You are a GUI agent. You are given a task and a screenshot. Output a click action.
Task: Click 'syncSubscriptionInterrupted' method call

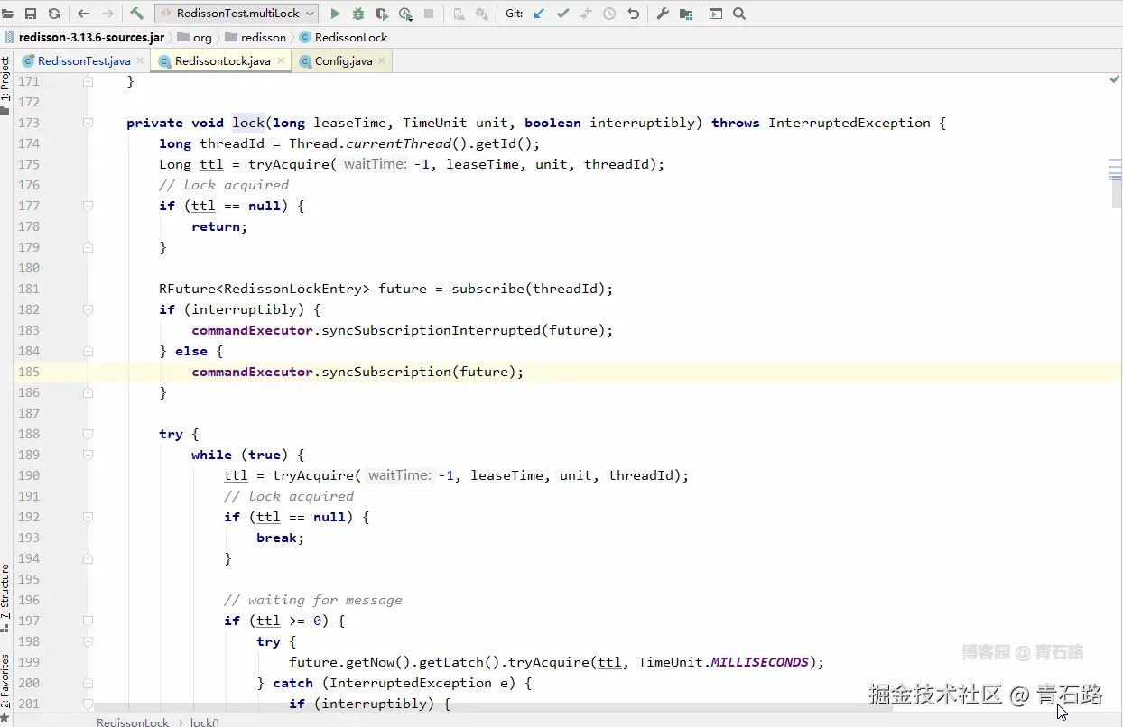[x=431, y=330]
